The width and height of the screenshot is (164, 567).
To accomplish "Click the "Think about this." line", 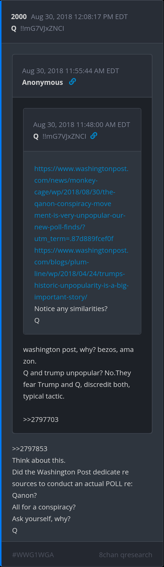I will tap(39, 460).
